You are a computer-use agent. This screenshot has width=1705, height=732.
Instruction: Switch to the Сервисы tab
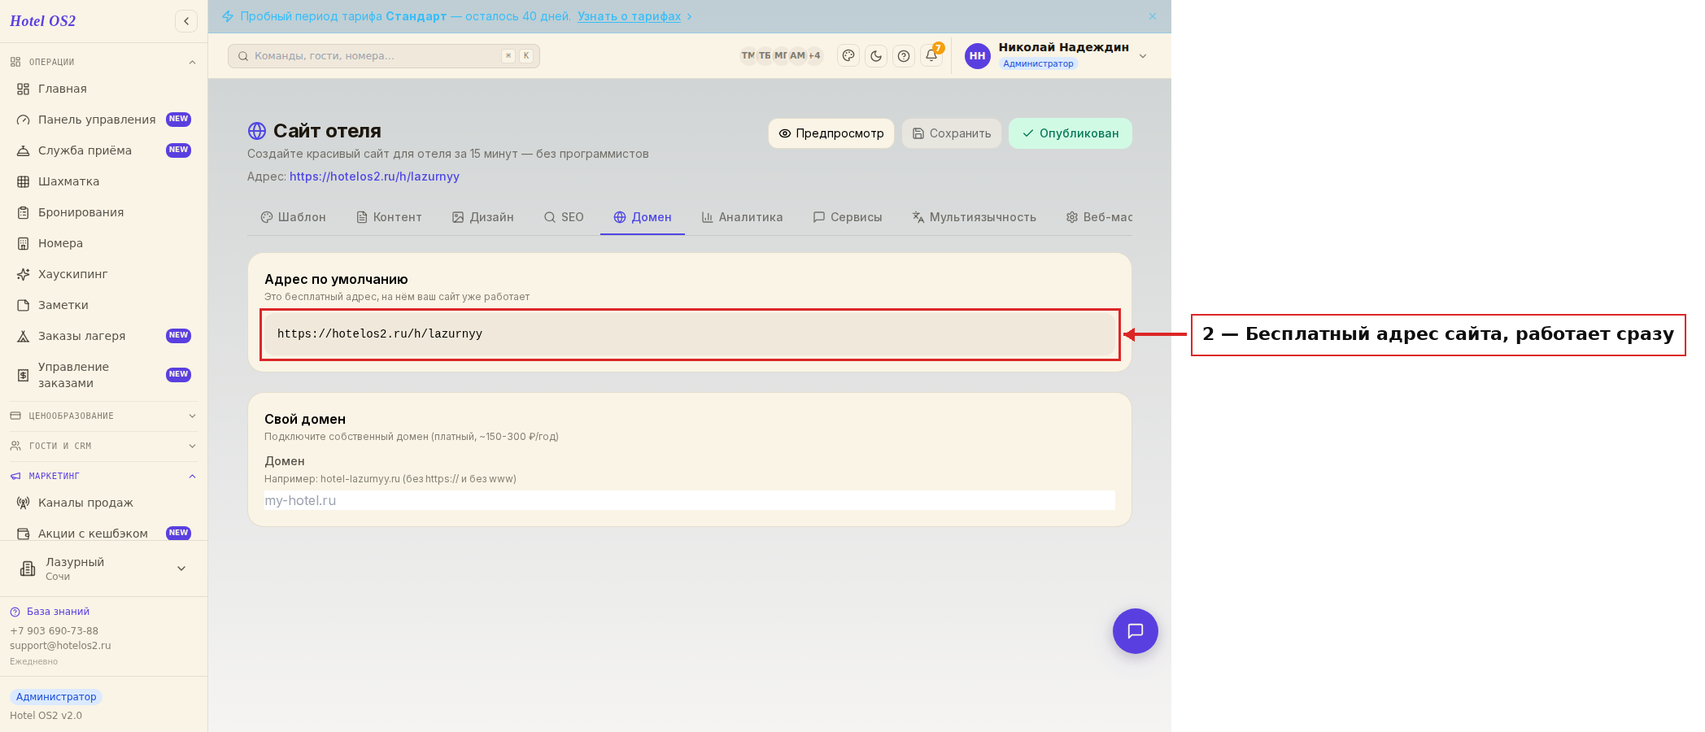(848, 217)
